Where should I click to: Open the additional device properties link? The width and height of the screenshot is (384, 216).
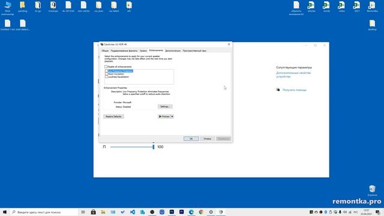click(x=293, y=74)
